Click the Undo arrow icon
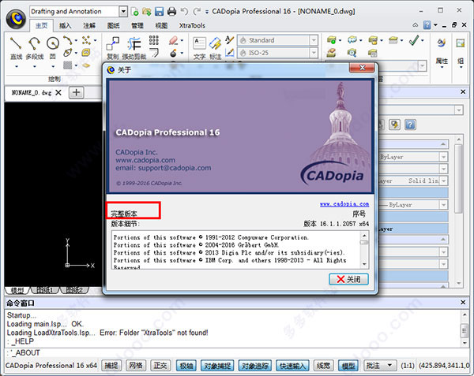This screenshot has height=376, width=474. click(184, 12)
